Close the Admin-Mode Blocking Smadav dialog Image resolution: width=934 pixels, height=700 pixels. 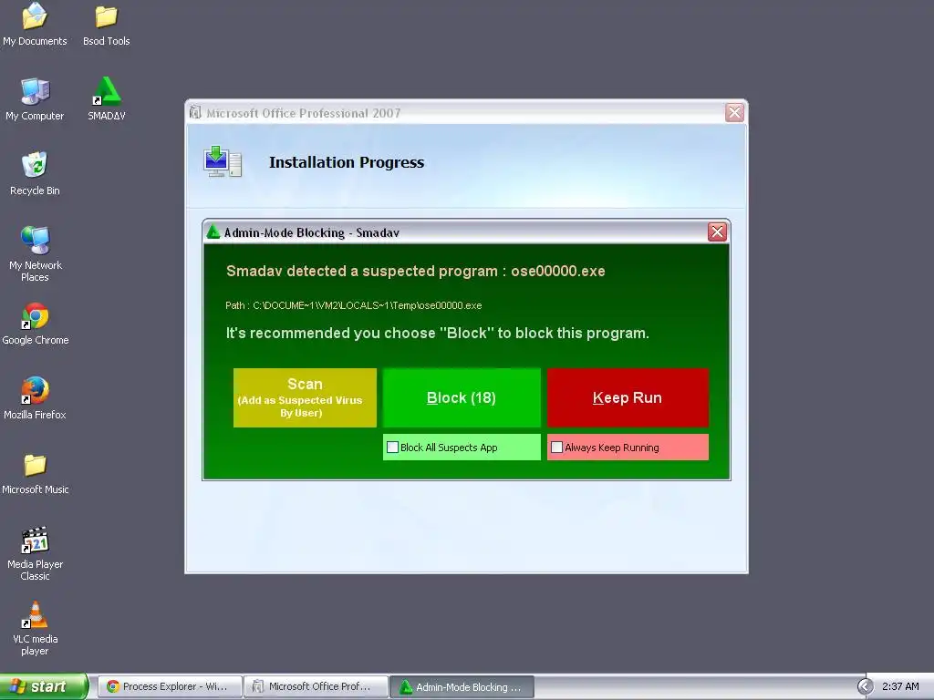point(717,232)
